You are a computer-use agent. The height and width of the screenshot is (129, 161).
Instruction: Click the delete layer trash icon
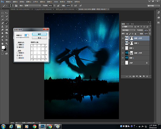point(147,77)
